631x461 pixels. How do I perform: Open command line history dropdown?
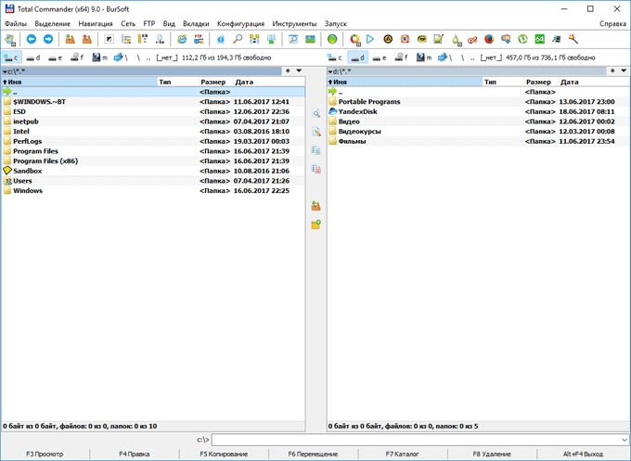625,440
